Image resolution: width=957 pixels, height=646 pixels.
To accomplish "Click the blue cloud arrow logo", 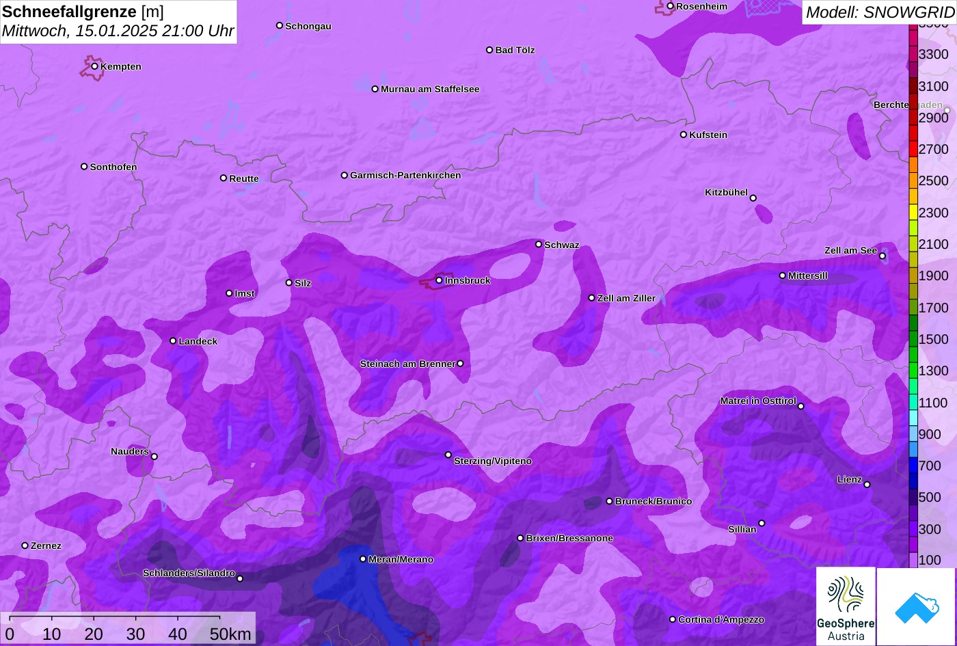I will (916, 606).
